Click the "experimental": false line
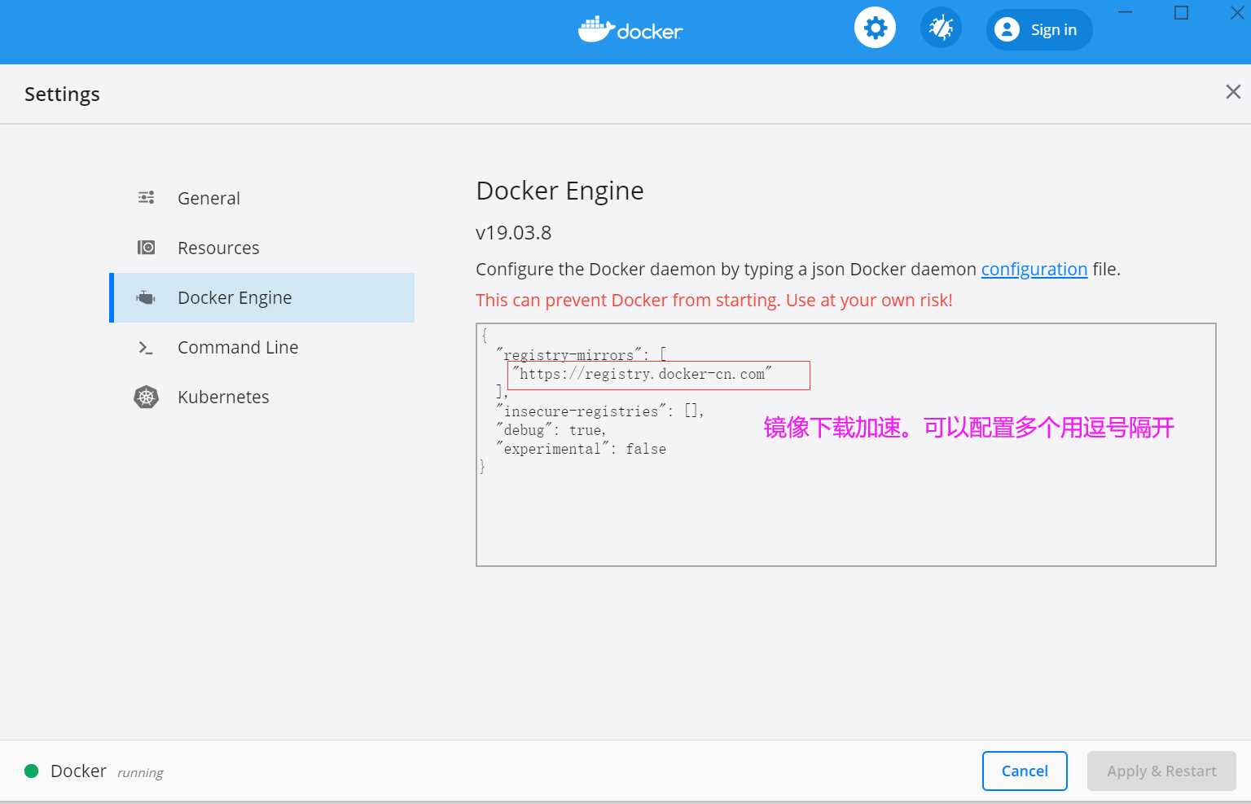This screenshot has height=804, width=1251. point(581,449)
